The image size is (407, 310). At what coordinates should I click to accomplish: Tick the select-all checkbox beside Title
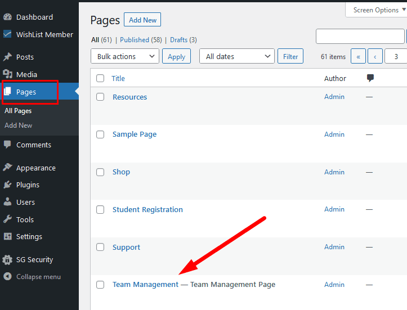click(100, 78)
